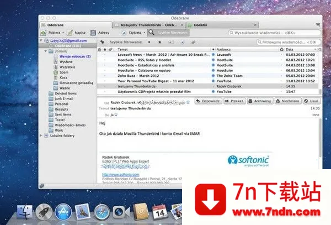Open Launchpad rocket icon in dock
Viewport: 331px width, 225px height.
click(x=44, y=212)
